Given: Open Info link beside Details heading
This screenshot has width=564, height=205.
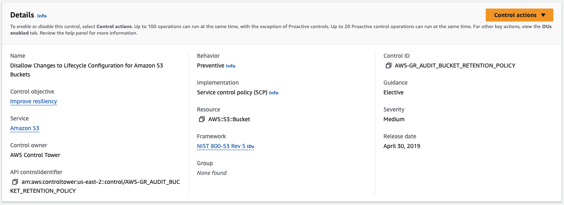Looking at the screenshot, I should coord(42,16).
